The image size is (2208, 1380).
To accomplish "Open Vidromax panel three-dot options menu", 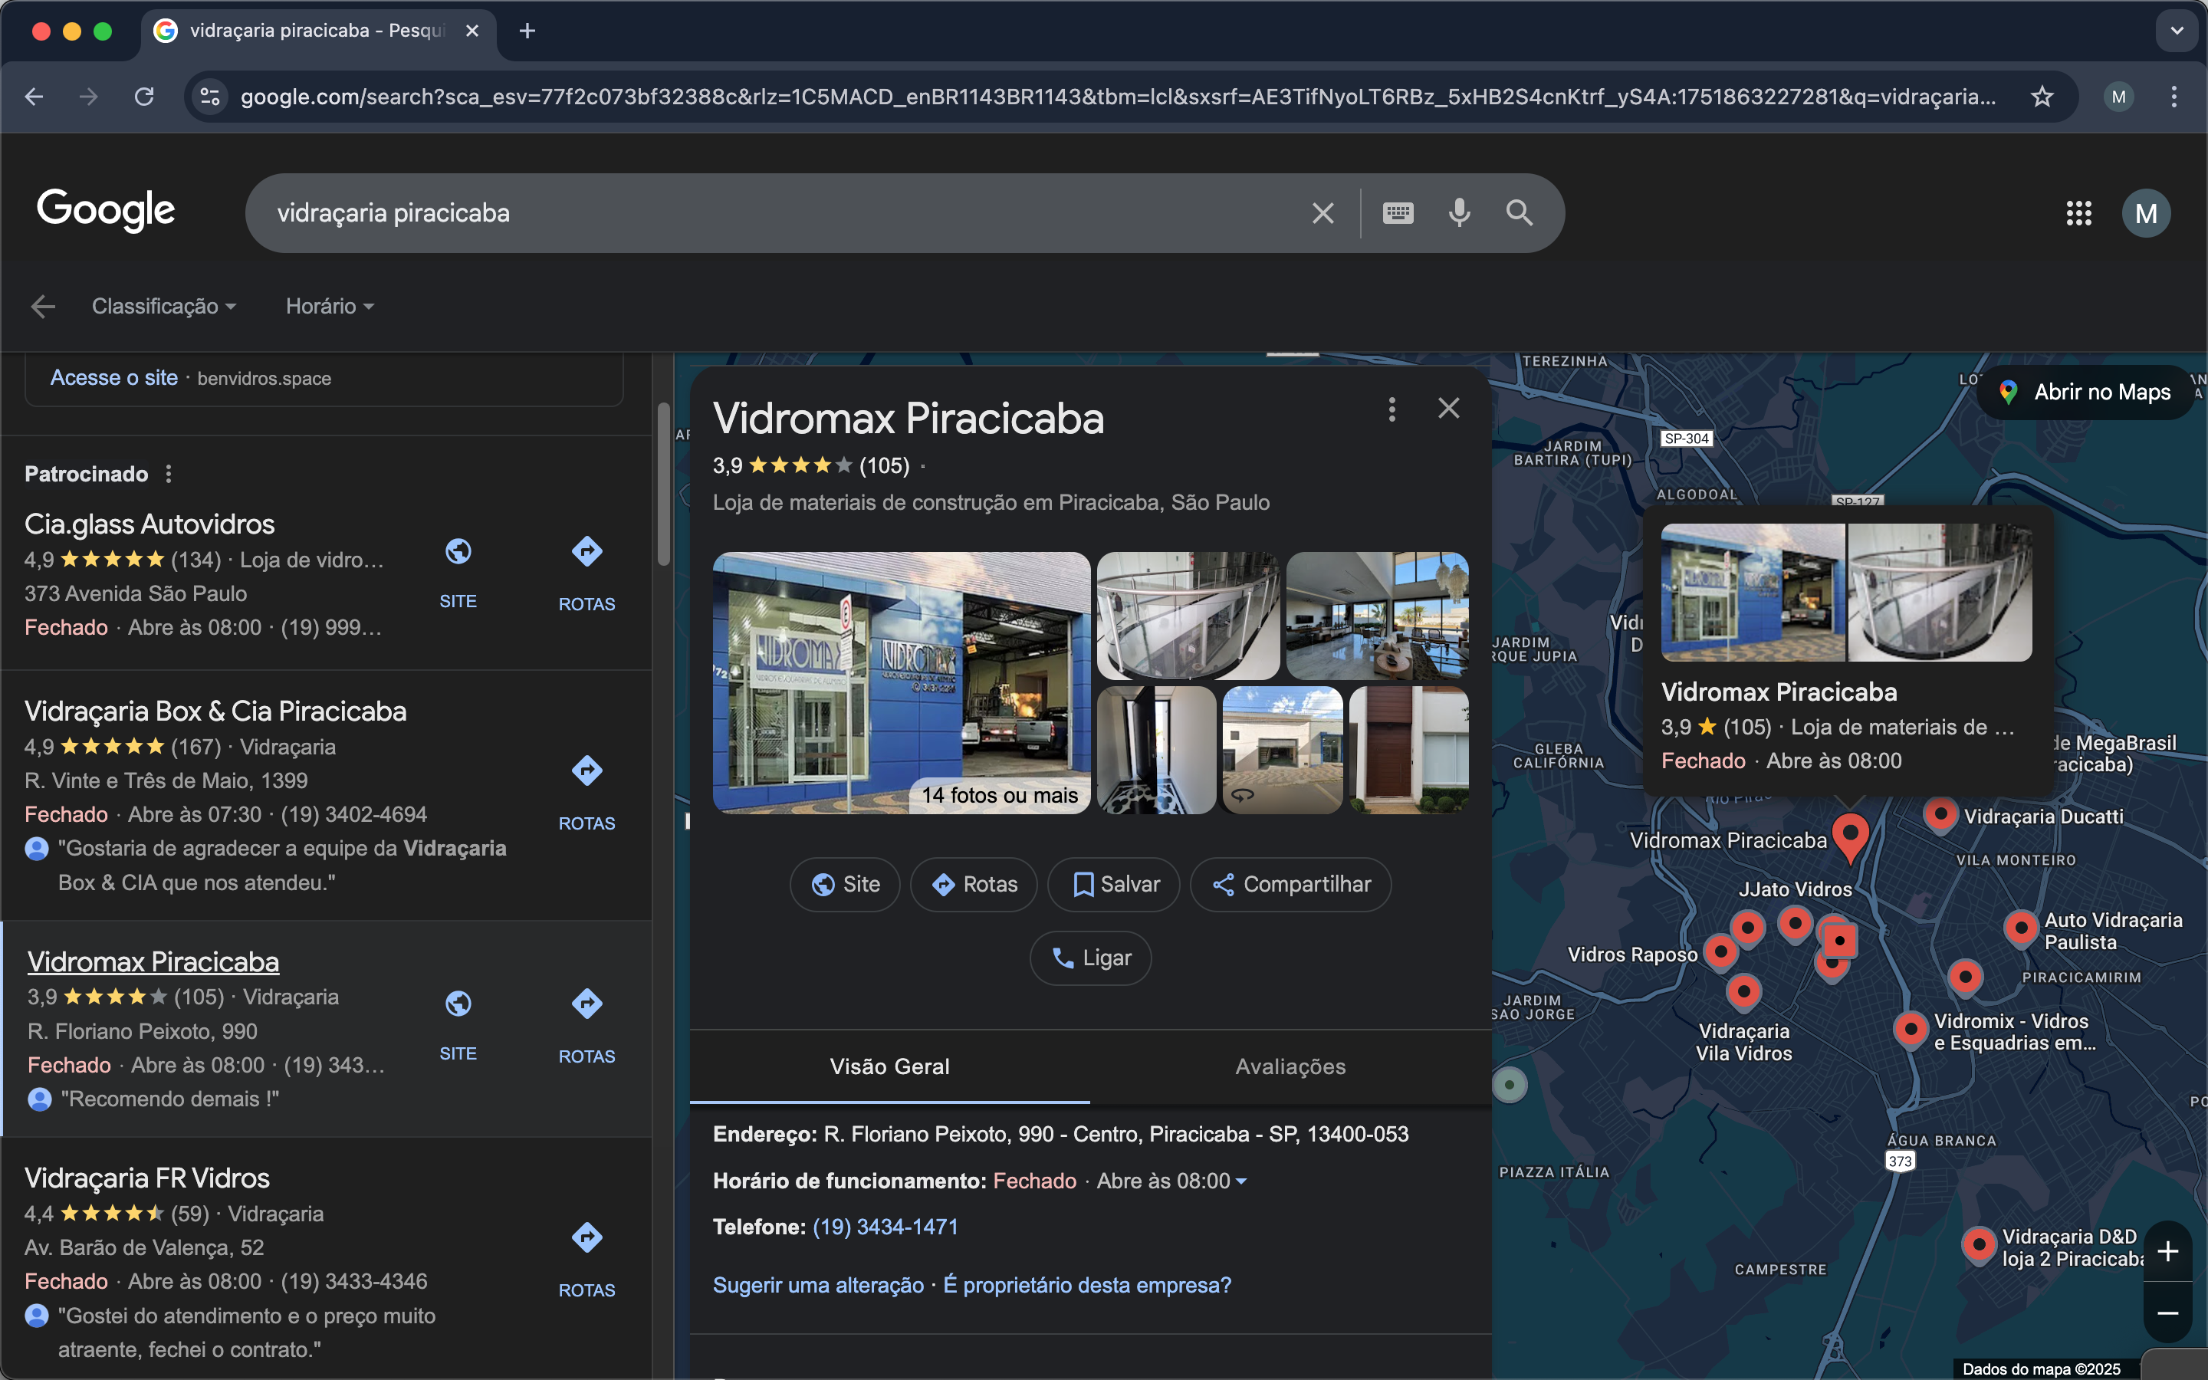I will [x=1391, y=409].
